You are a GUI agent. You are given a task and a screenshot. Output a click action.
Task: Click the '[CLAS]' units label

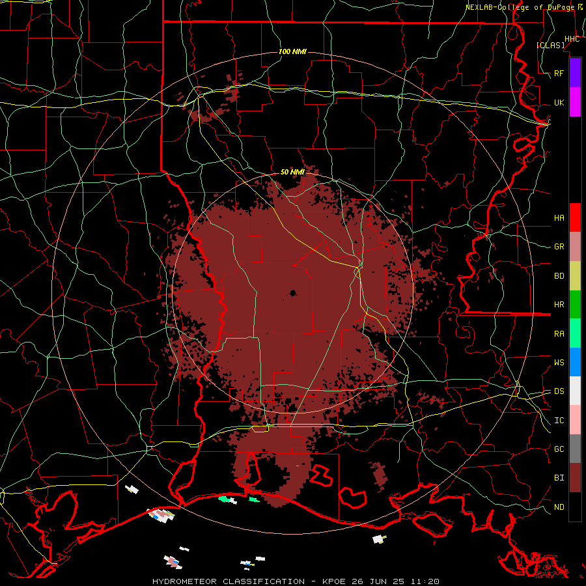click(x=550, y=45)
